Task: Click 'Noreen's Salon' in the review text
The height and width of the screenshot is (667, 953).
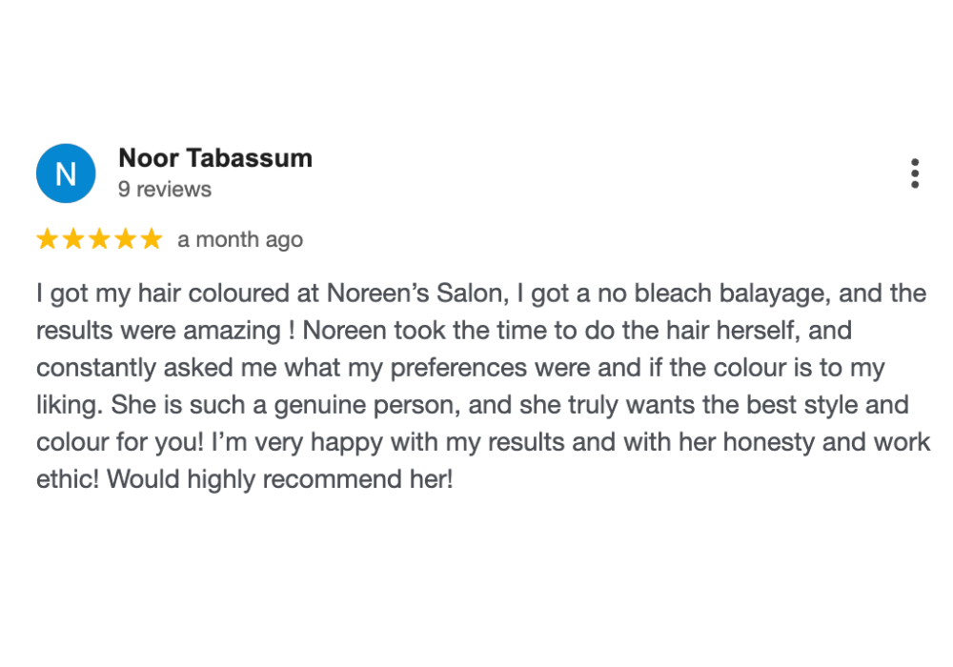Action: coord(417,293)
